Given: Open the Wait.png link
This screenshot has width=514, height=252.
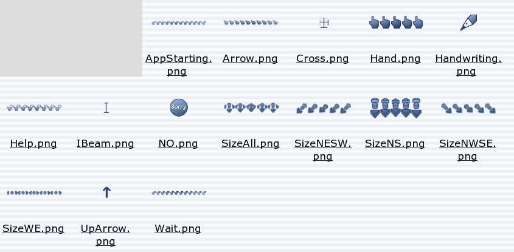Looking at the screenshot, I should pyautogui.click(x=178, y=228).
